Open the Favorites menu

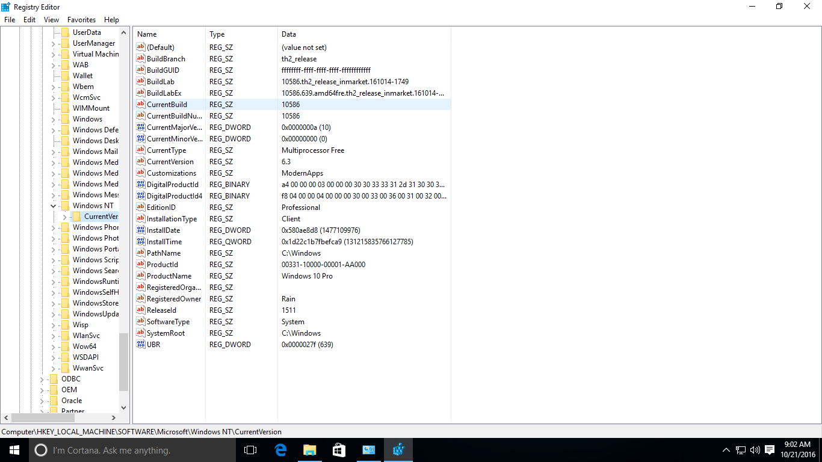(x=81, y=20)
